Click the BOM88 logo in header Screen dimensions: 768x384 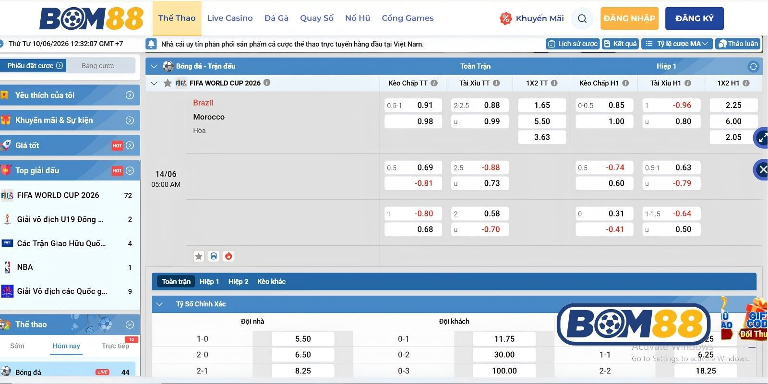tap(91, 19)
